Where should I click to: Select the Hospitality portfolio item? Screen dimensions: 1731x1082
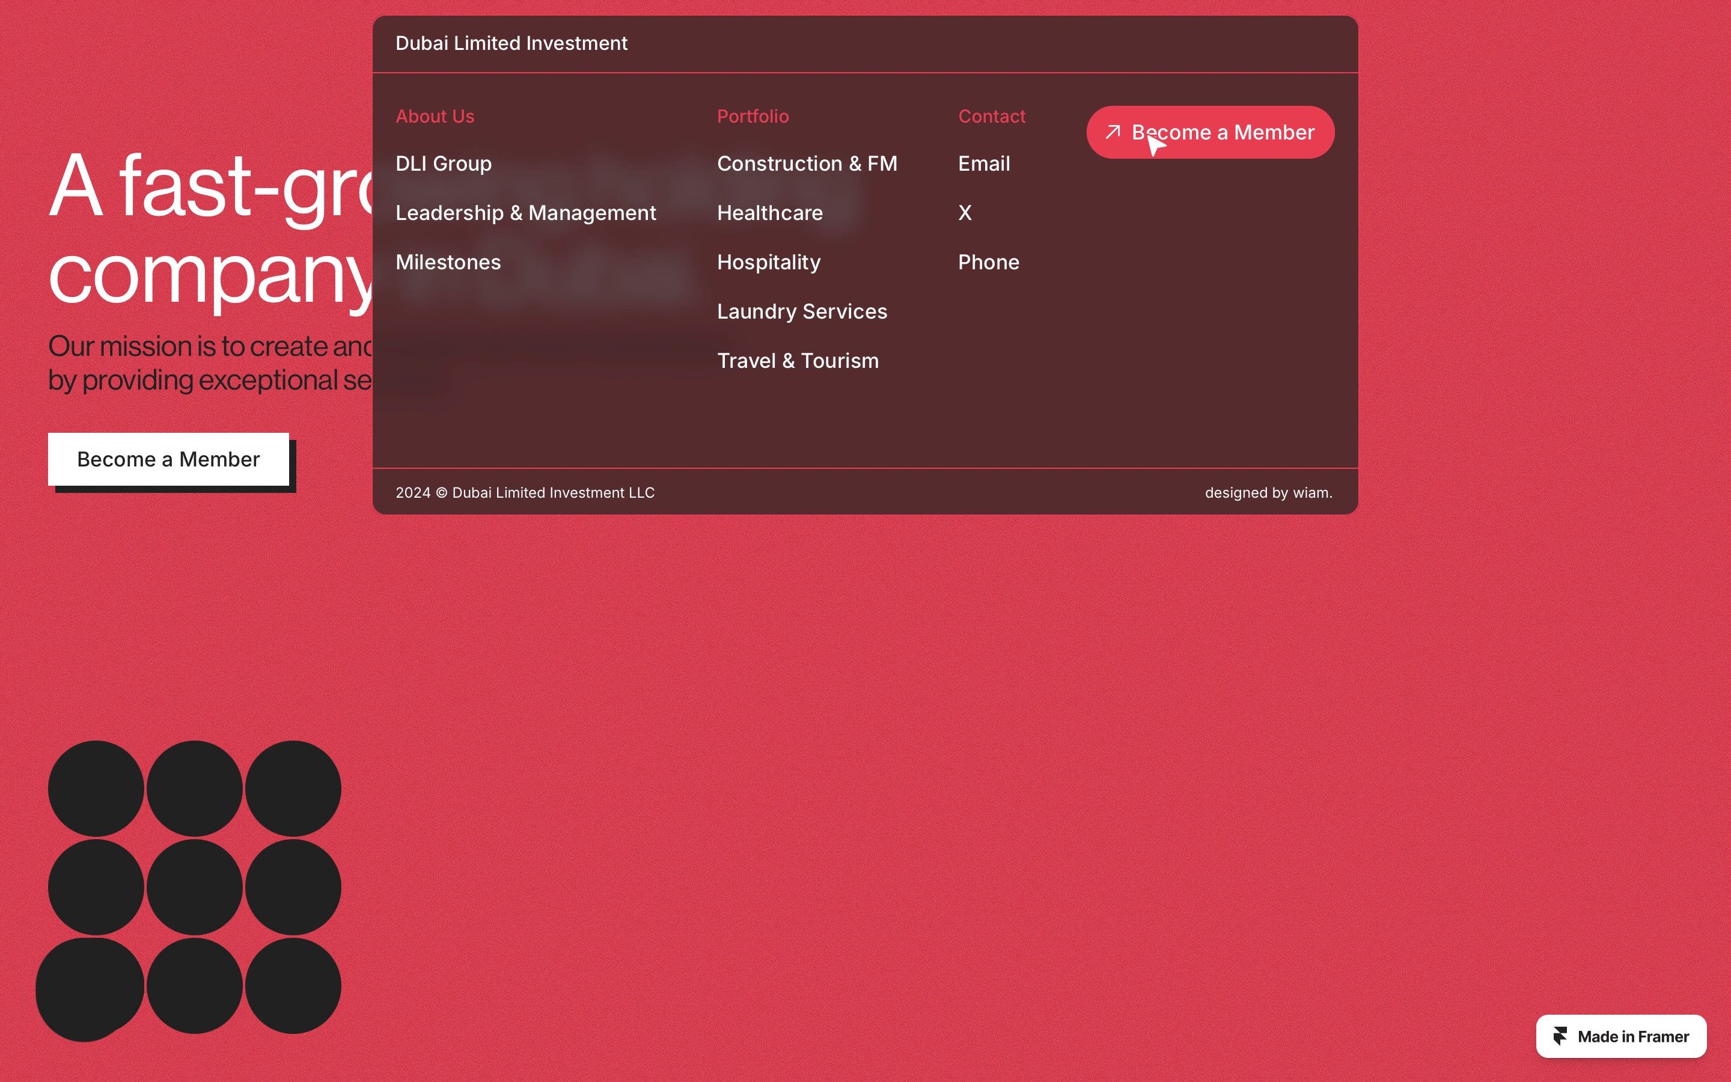[x=768, y=261]
